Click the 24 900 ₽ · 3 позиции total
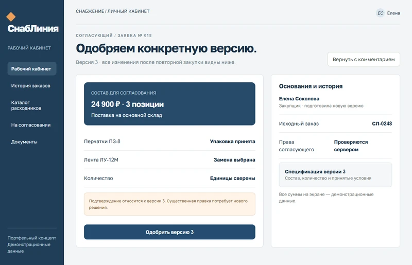 (x=127, y=104)
